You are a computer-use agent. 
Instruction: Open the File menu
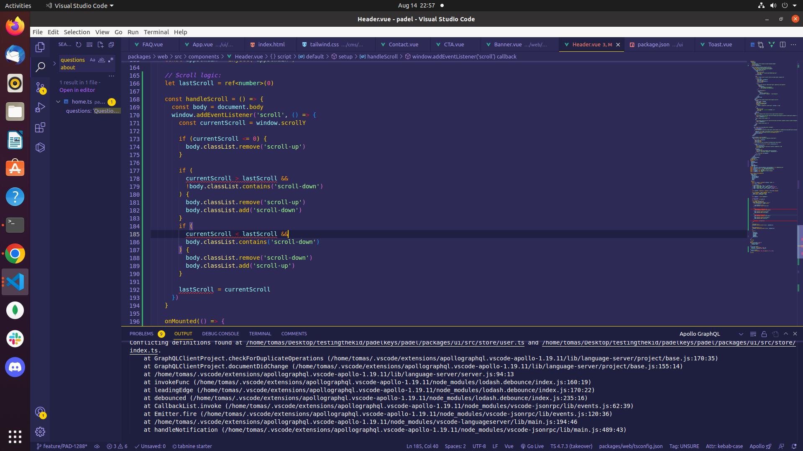tap(38, 32)
